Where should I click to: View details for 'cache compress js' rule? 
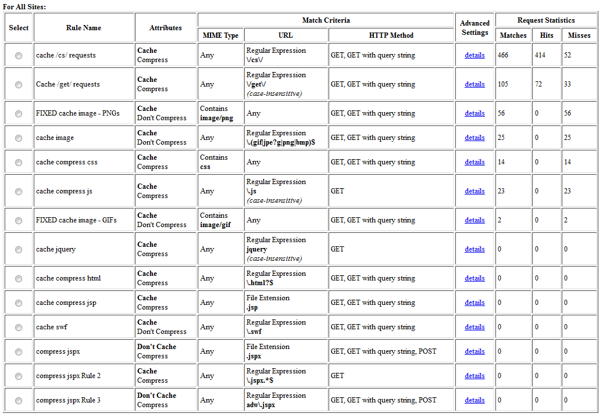[x=474, y=191]
